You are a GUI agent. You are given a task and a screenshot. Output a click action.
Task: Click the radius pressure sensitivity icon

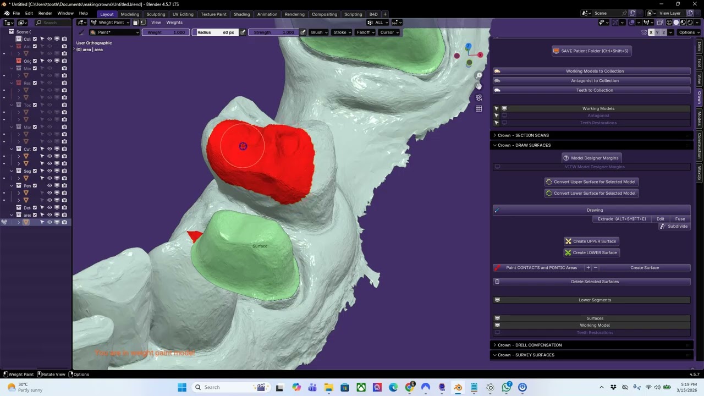point(243,32)
